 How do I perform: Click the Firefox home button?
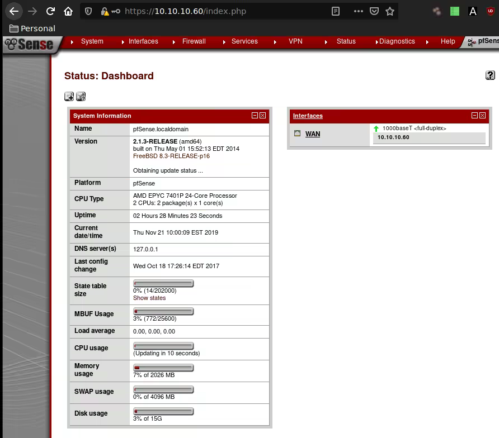click(68, 11)
